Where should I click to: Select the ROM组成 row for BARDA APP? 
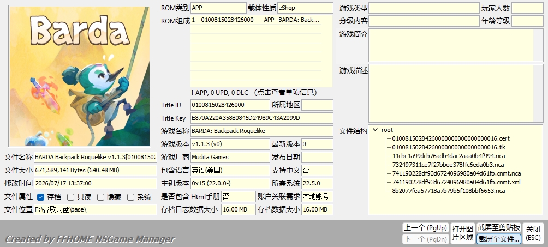pos(256,20)
